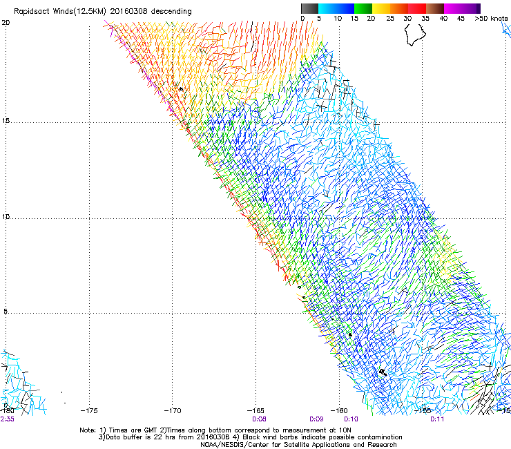Click the blue 5–15 knots legend swatch
511x449 pixels.
(x=336, y=8)
